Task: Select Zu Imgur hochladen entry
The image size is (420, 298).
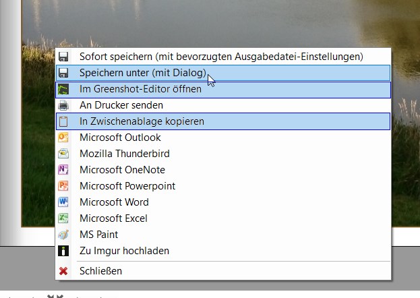Action: click(x=124, y=251)
